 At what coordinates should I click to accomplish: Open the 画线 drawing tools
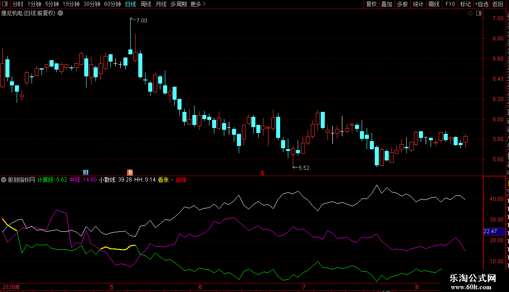[x=434, y=4]
